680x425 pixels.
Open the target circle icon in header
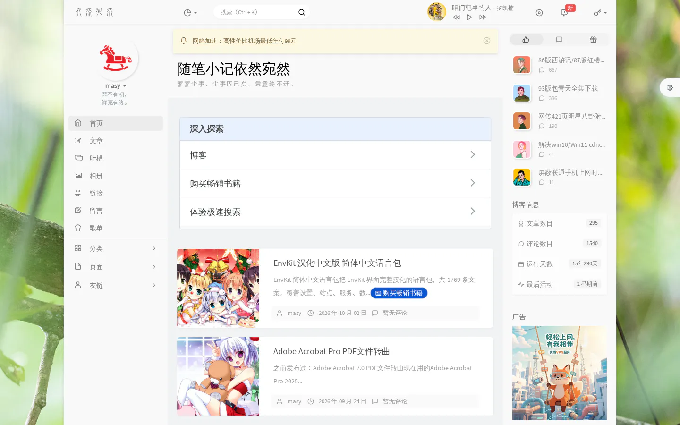(x=539, y=13)
